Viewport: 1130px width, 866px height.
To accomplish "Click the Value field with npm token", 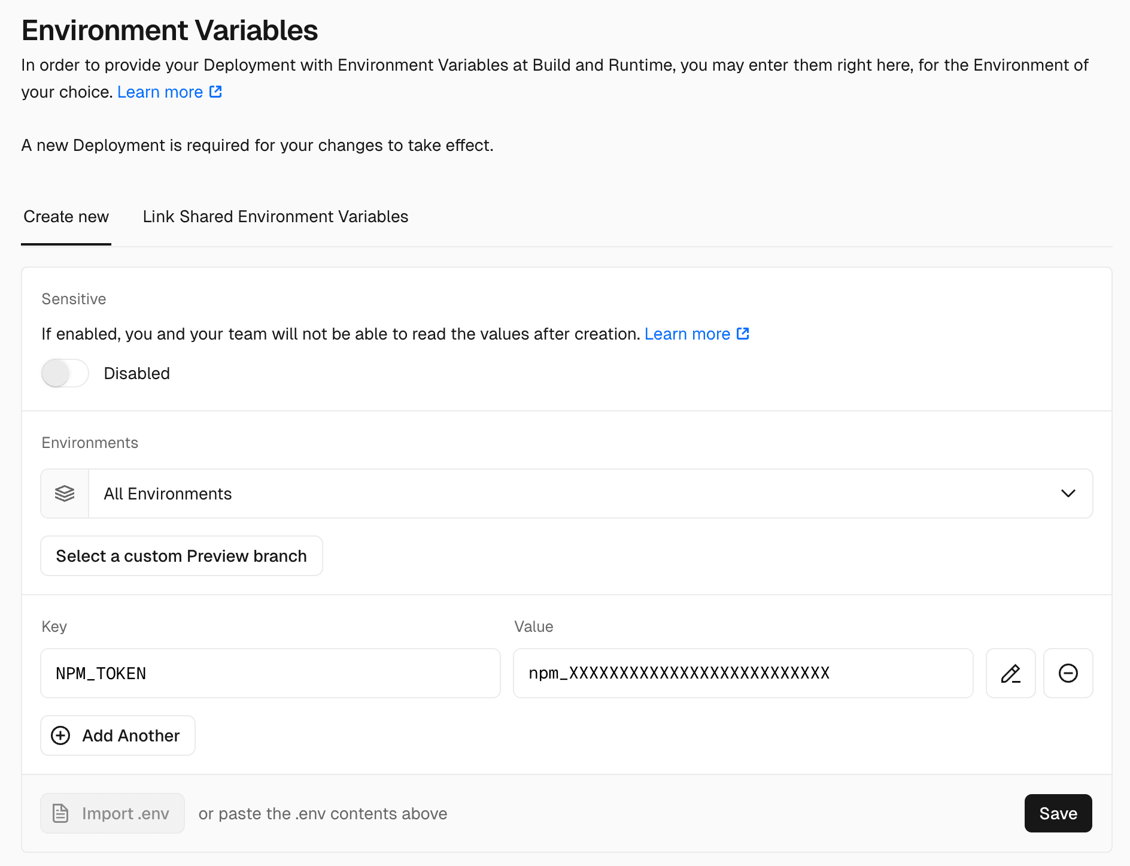I will click(743, 673).
